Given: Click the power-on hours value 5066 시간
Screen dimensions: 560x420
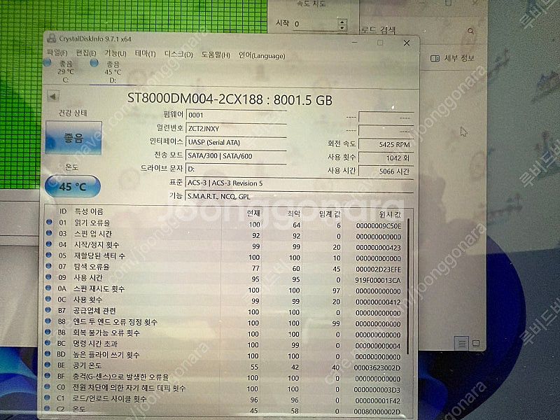Looking at the screenshot, I should tap(386, 171).
